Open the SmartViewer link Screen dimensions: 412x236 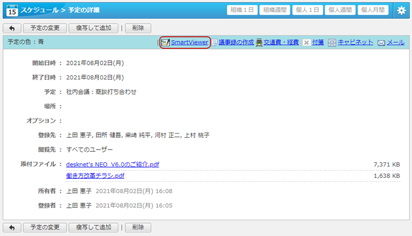pos(190,42)
